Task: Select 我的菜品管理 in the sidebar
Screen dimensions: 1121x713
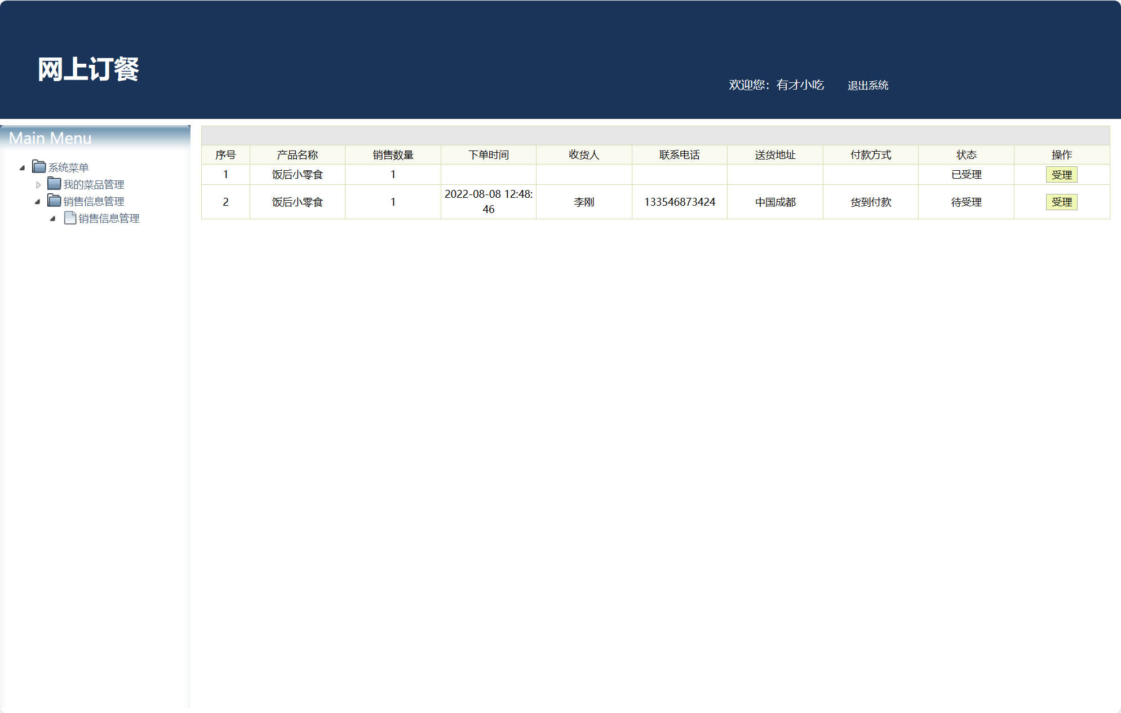Action: 94,184
